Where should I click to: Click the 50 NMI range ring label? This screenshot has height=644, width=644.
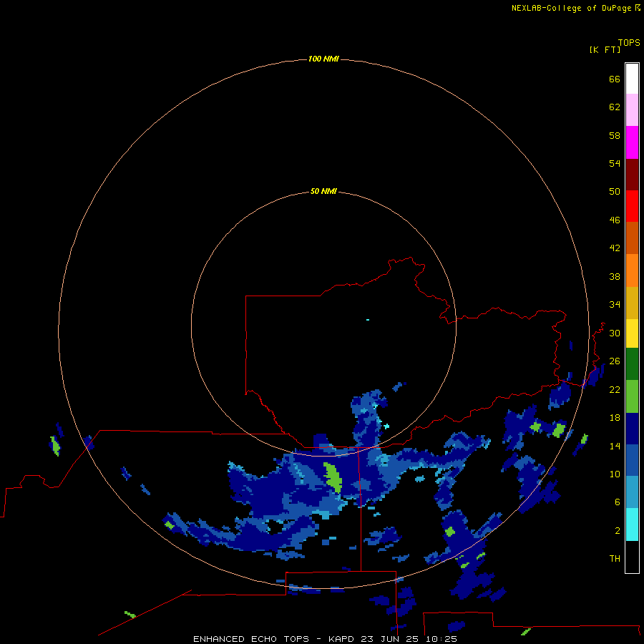pyautogui.click(x=323, y=191)
